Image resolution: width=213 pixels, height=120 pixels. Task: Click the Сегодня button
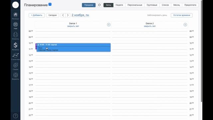click(53, 15)
